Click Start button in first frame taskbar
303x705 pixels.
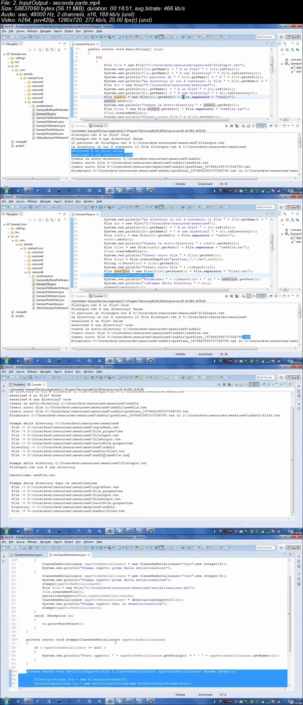[6, 190]
